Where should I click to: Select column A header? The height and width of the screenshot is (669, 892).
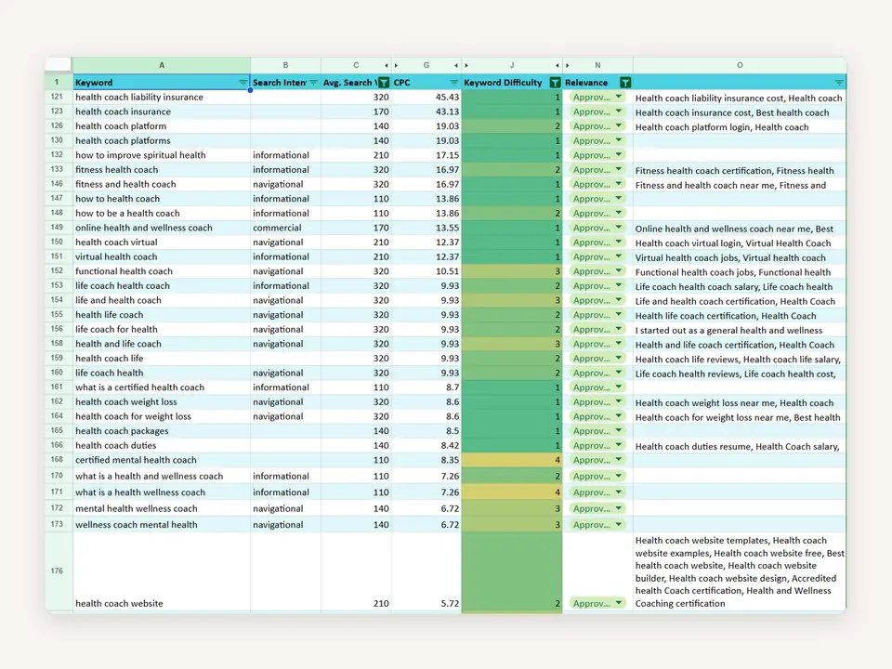[162, 65]
